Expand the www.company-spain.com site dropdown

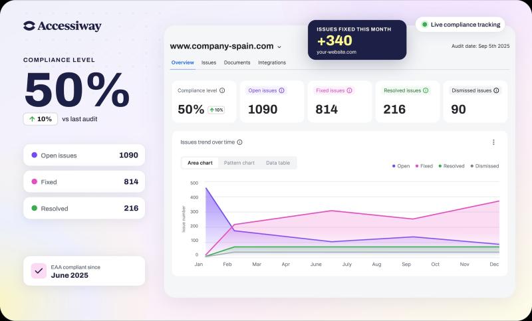coord(279,47)
